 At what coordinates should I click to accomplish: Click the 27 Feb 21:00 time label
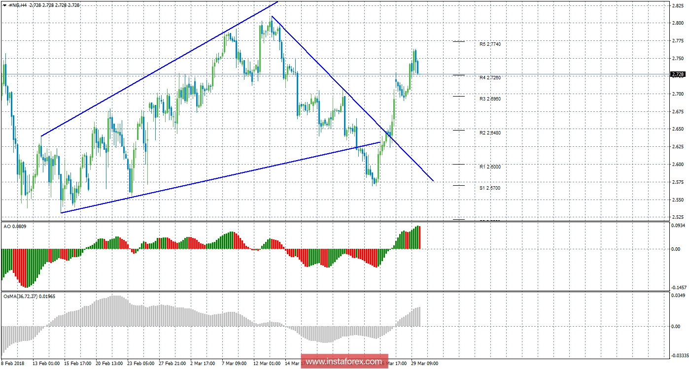click(172, 364)
